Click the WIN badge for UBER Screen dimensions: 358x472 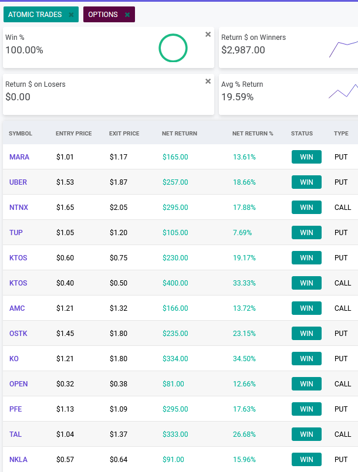(306, 182)
